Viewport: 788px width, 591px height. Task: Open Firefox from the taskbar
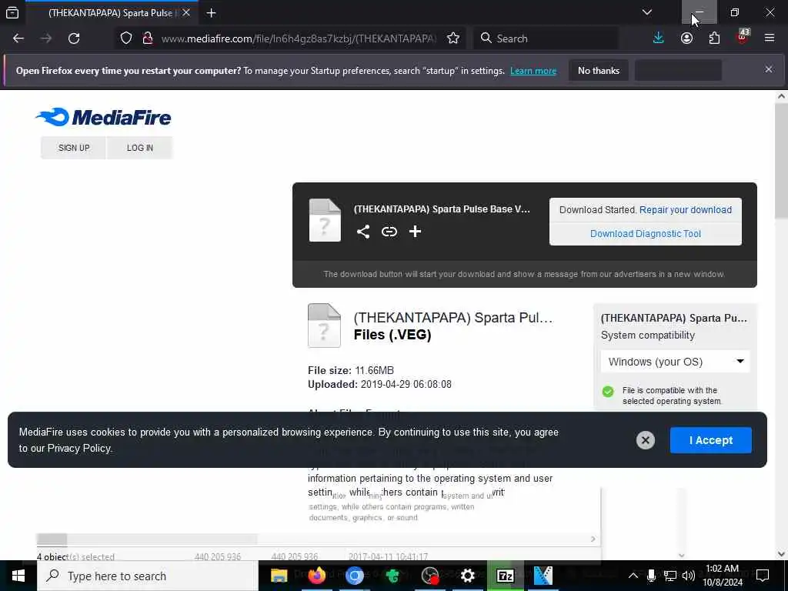point(316,576)
